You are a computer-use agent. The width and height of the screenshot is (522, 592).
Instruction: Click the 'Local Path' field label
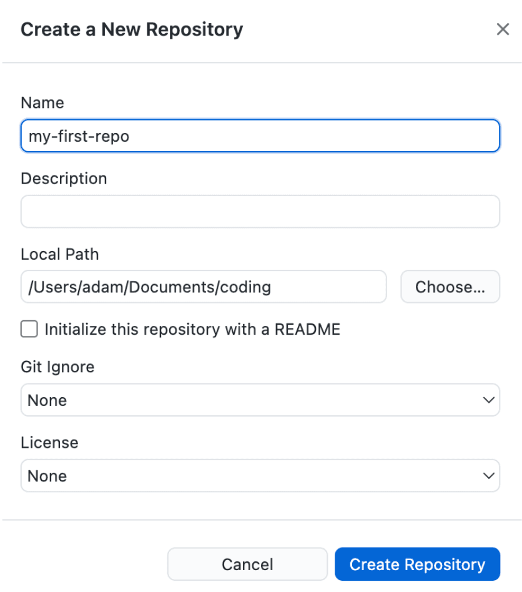click(60, 254)
